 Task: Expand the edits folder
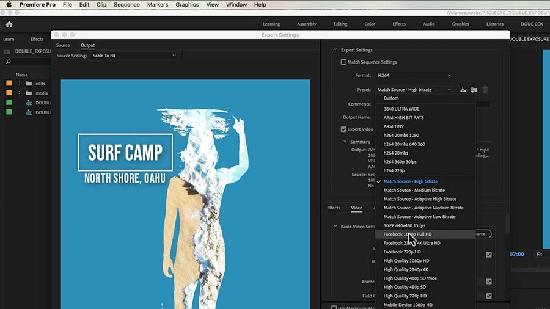pyautogui.click(x=20, y=84)
